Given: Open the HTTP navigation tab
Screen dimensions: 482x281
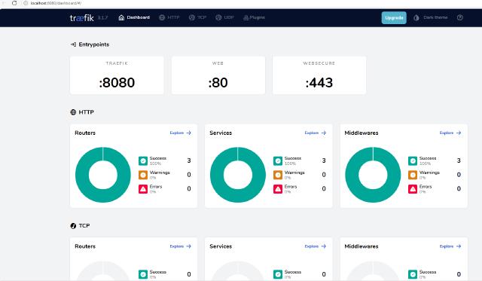Looking at the screenshot, I should [x=169, y=17].
